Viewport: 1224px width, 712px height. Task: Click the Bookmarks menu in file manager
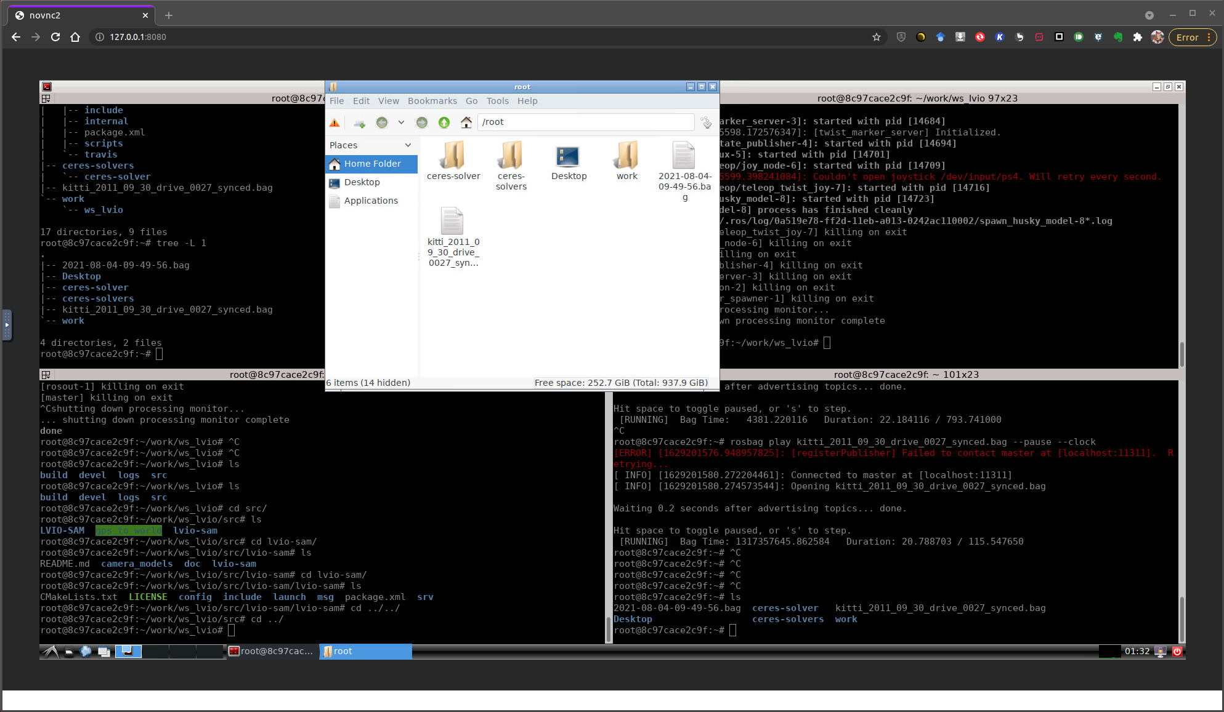(x=431, y=101)
